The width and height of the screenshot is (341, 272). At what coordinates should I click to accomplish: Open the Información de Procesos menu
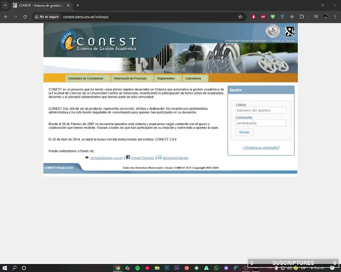tap(132, 78)
